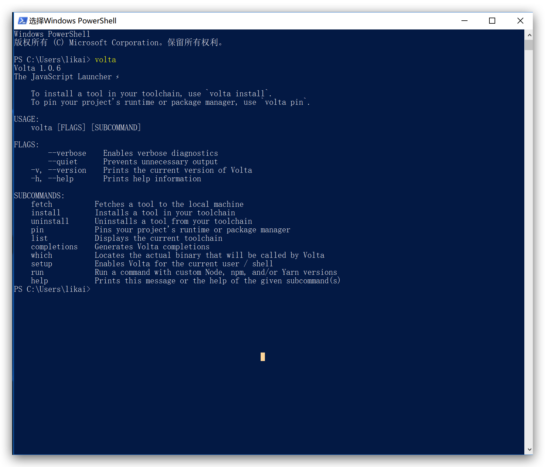Minimize the PowerShell window
Screen dimensions: 545x467
464,21
